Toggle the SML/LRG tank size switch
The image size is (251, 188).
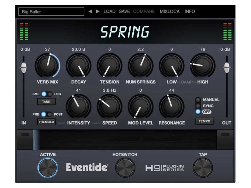47,94
